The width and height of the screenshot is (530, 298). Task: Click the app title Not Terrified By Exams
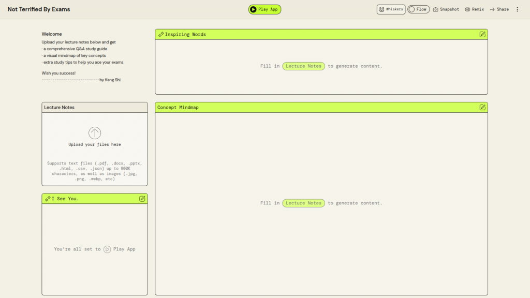(39, 9)
